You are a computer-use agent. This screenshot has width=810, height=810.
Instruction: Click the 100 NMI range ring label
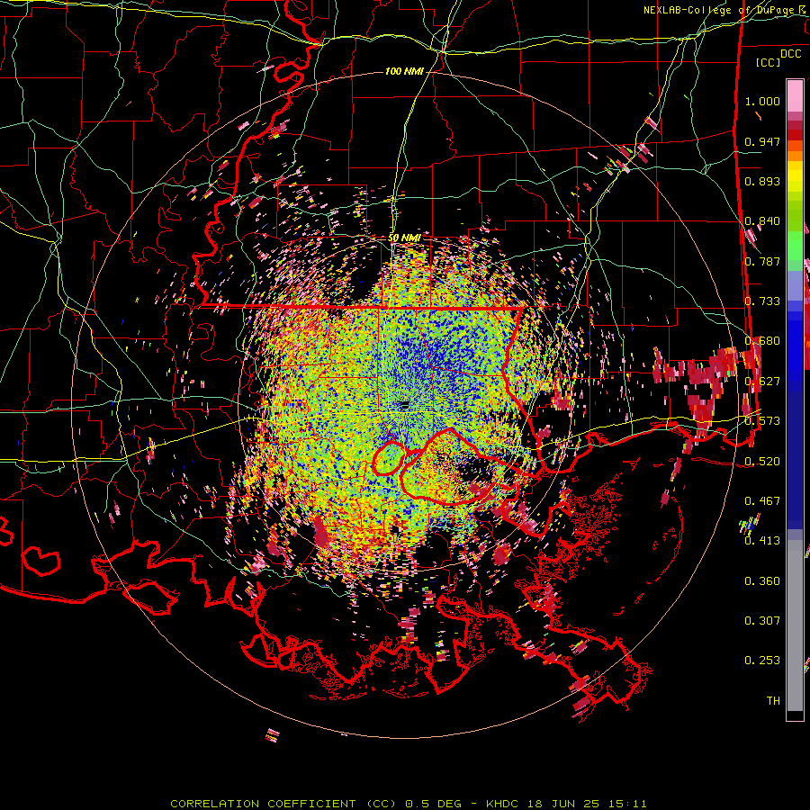tap(404, 71)
